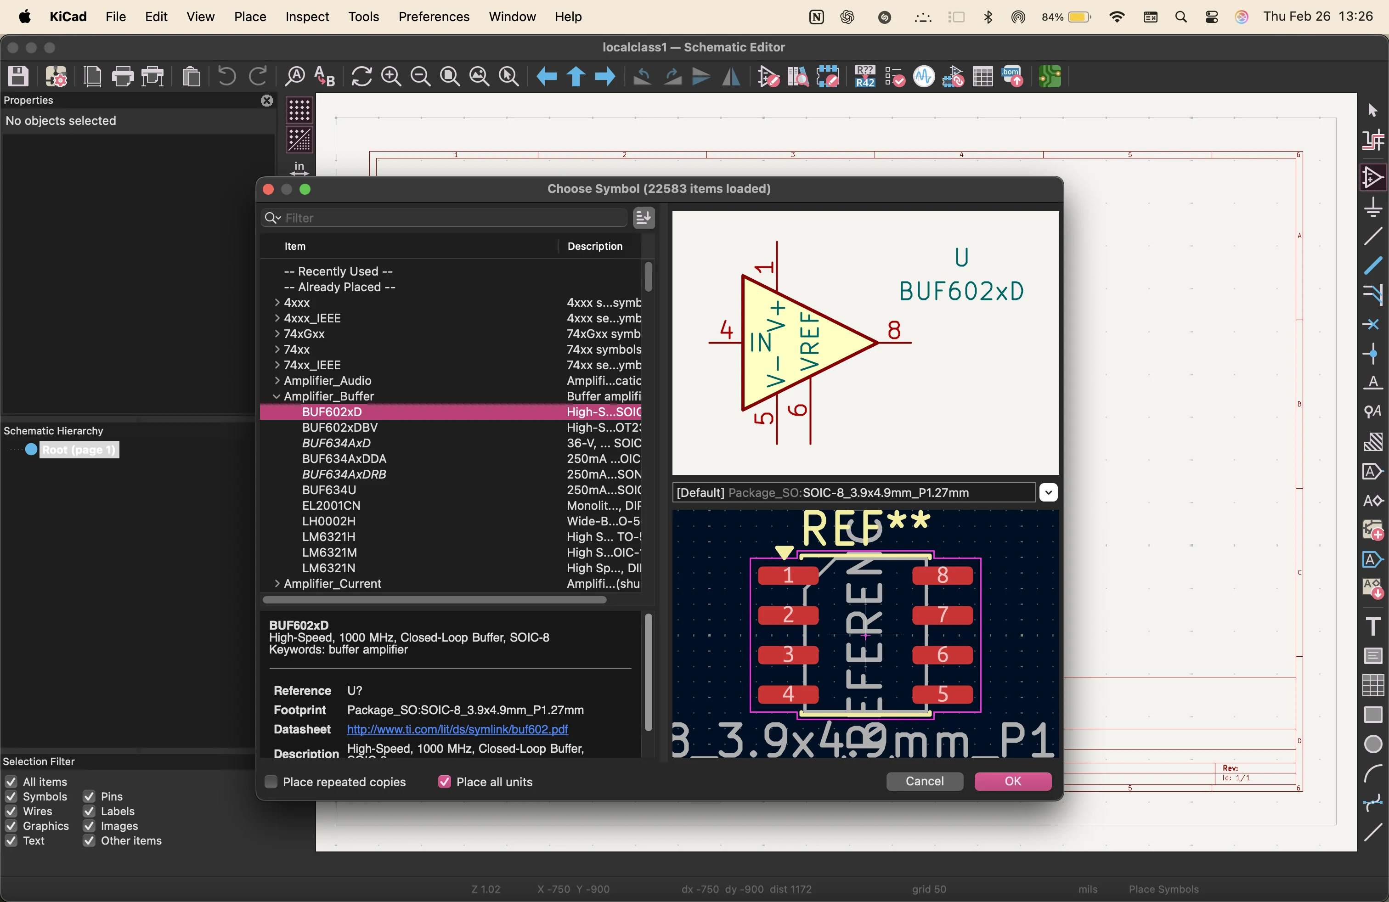This screenshot has width=1389, height=902.
Task: Open the Simulator waveform icon
Action: 923,76
